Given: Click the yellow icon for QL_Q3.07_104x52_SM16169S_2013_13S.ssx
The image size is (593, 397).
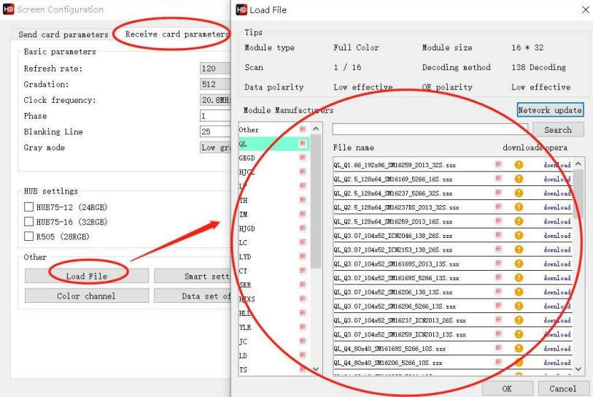Looking at the screenshot, I should point(519,263).
